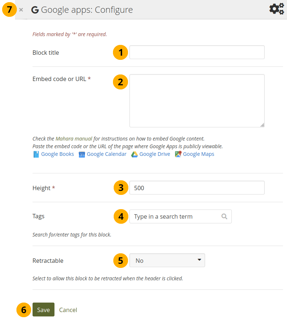This screenshot has width=287, height=319.
Task: Open the Google Books text link
Action: point(57,154)
